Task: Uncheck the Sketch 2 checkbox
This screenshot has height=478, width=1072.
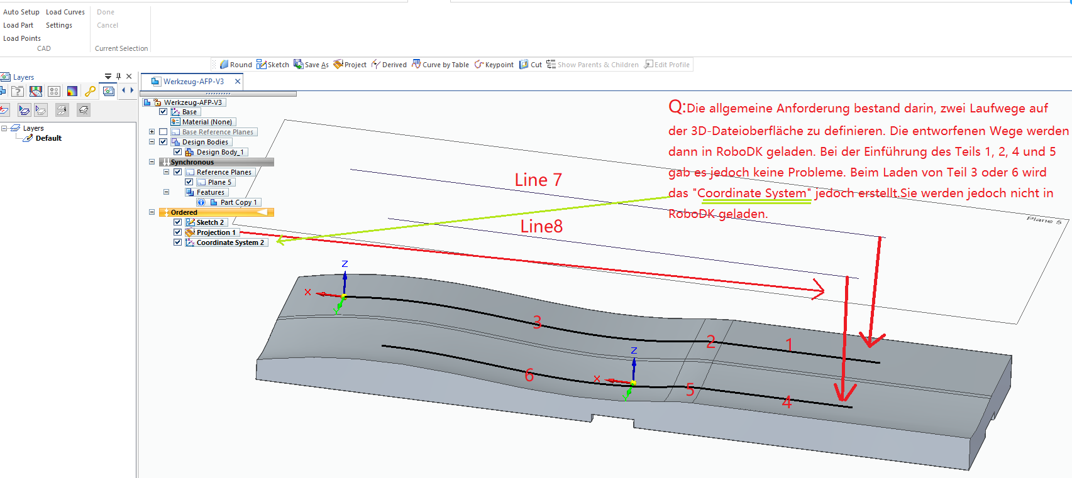Action: click(178, 222)
